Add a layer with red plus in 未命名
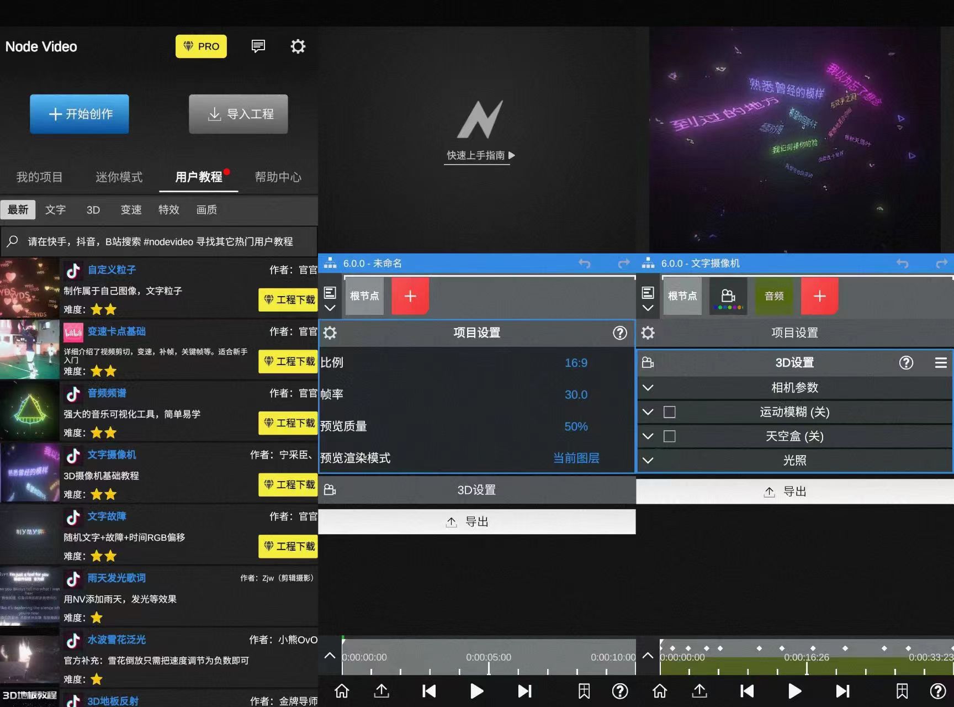 [x=410, y=296]
